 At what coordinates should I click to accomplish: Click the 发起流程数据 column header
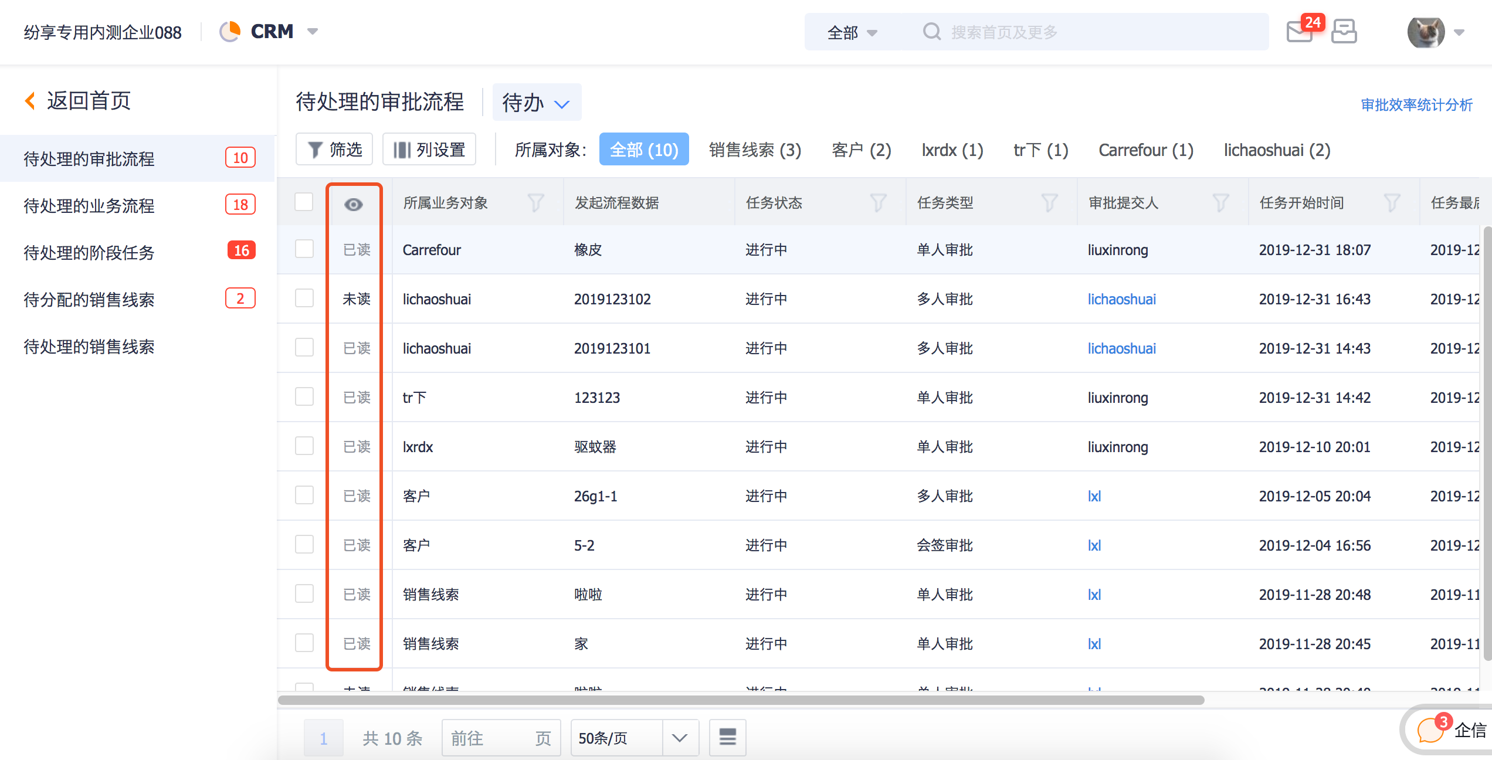(x=617, y=203)
